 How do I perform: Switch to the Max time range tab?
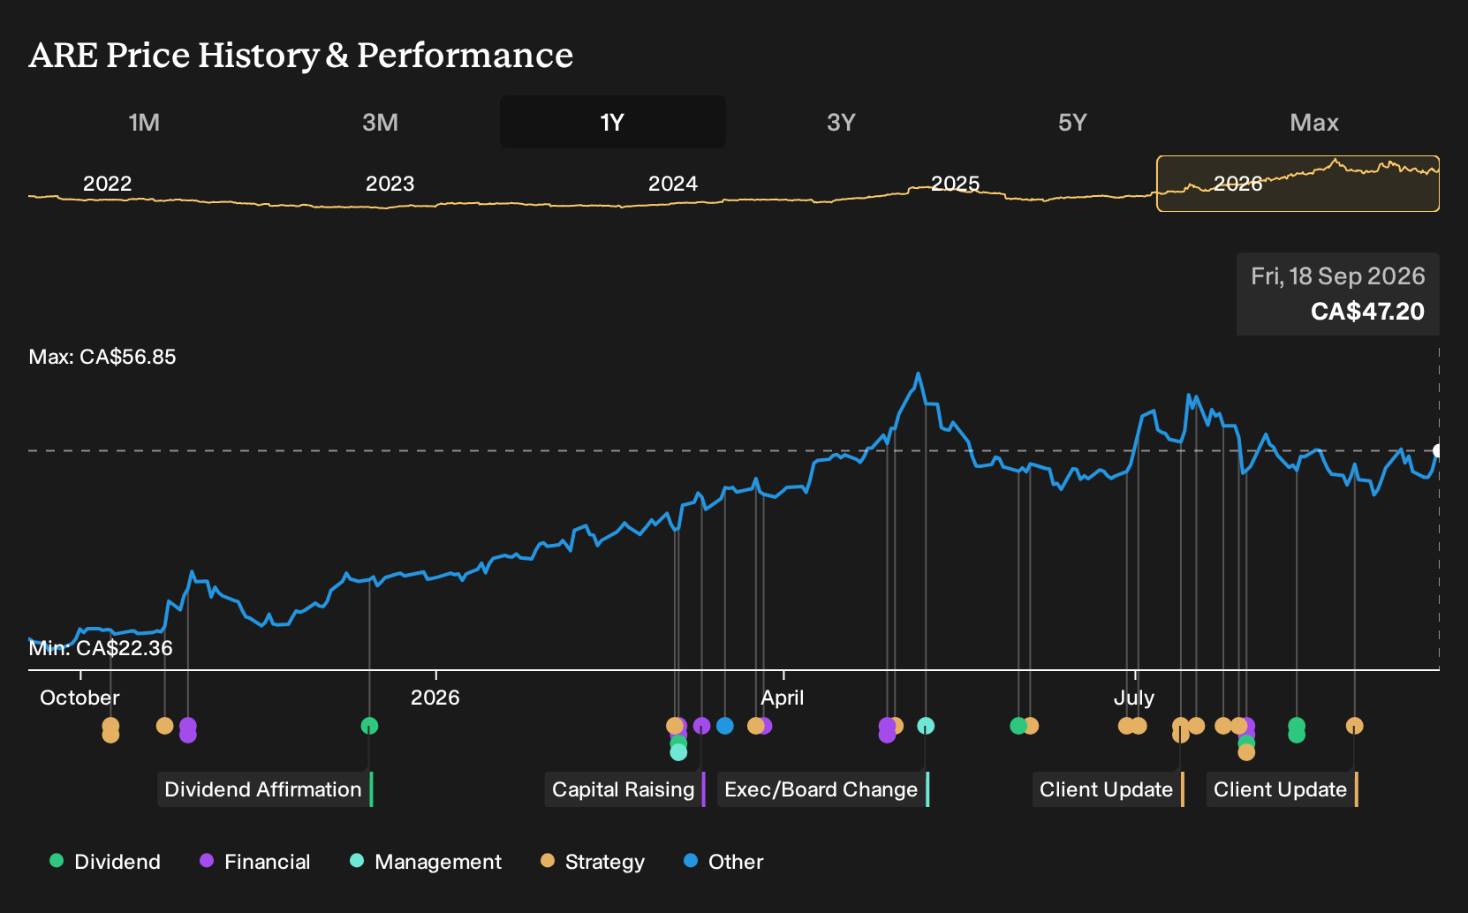pyautogui.click(x=1314, y=122)
